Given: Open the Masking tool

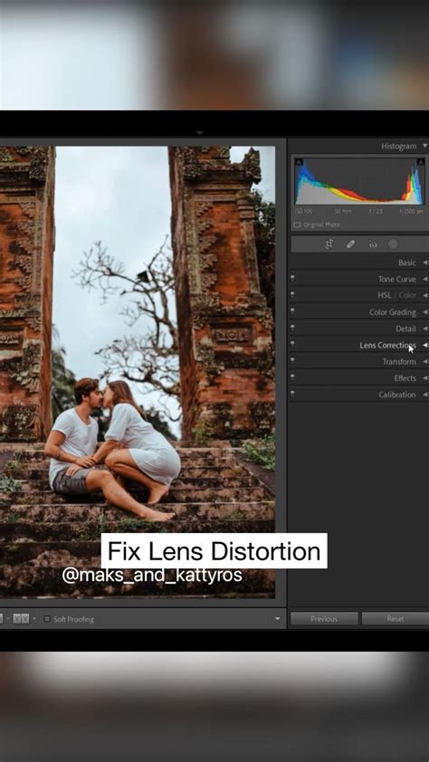Looking at the screenshot, I should (x=393, y=244).
